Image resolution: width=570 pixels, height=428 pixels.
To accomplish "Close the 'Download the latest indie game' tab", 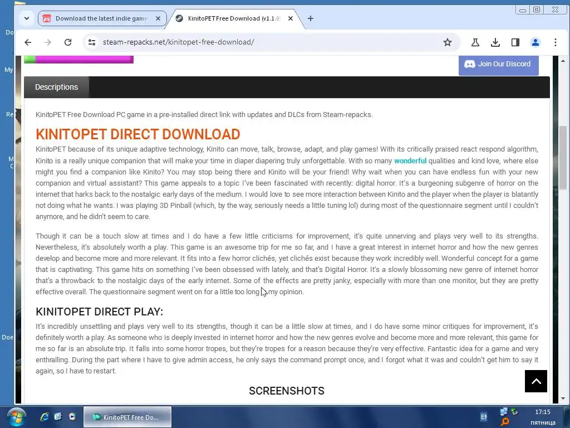I will [x=158, y=18].
